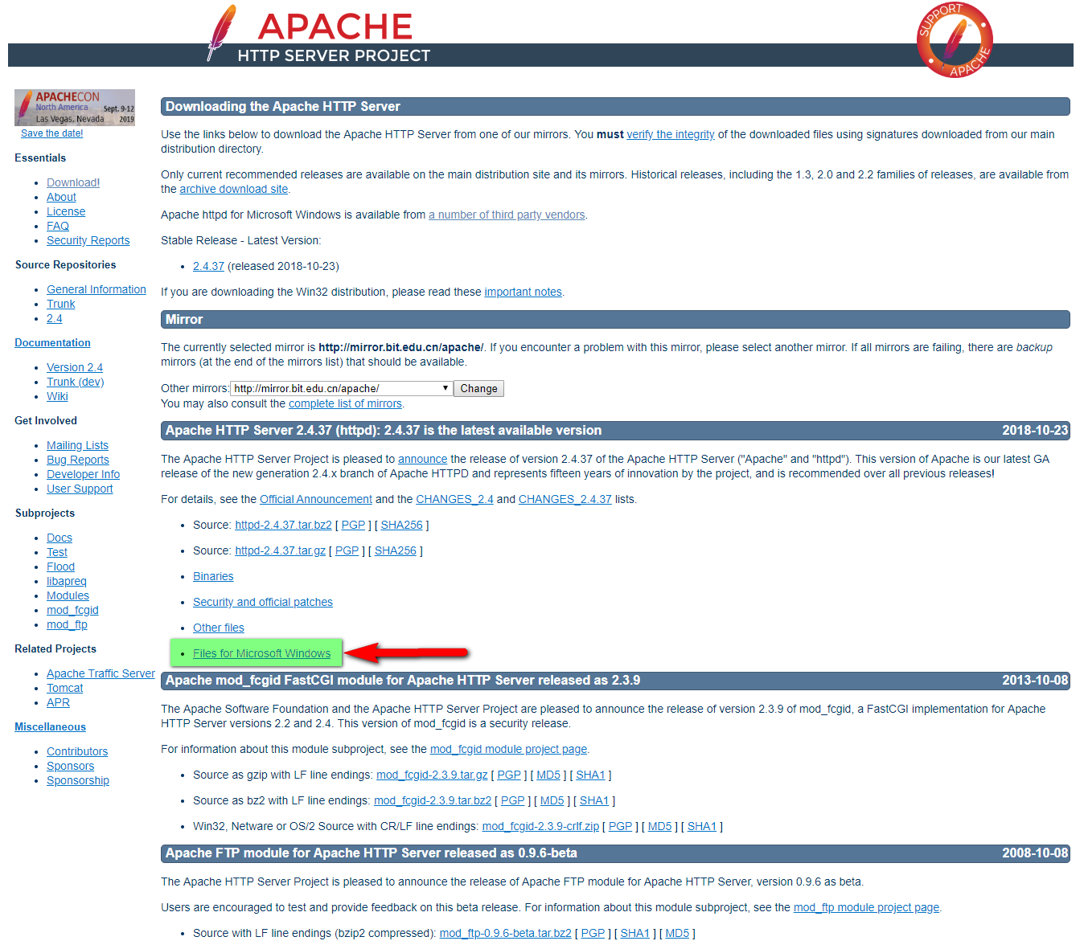Image resolution: width=1084 pixels, height=945 pixels.
Task: Open the CHANGES_2.4.37 list
Action: coord(565,499)
